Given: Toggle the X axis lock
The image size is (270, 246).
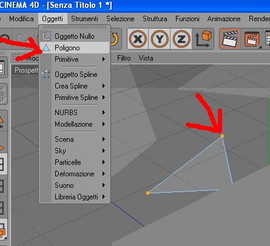Looking at the screenshot, I should click(x=138, y=39).
